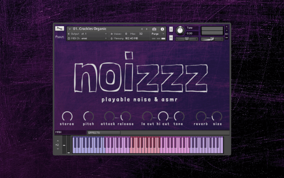Click the AUX button on instrument header
The width and height of the screenshot is (284, 178).
click(x=226, y=34)
